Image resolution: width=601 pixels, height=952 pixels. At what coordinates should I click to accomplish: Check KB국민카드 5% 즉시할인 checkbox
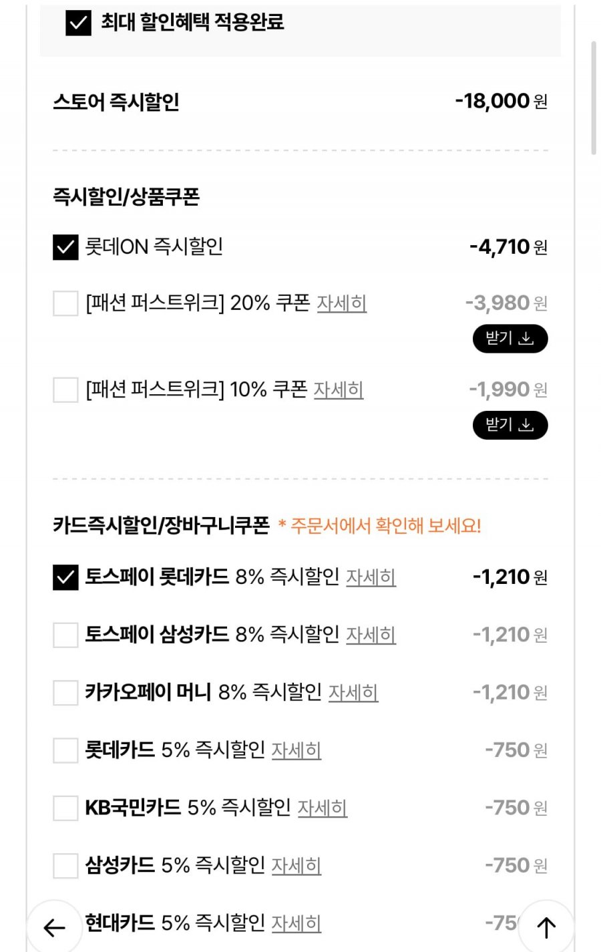click(65, 808)
